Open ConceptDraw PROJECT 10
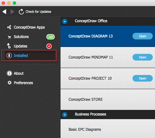155x138 pixels. [142, 78]
